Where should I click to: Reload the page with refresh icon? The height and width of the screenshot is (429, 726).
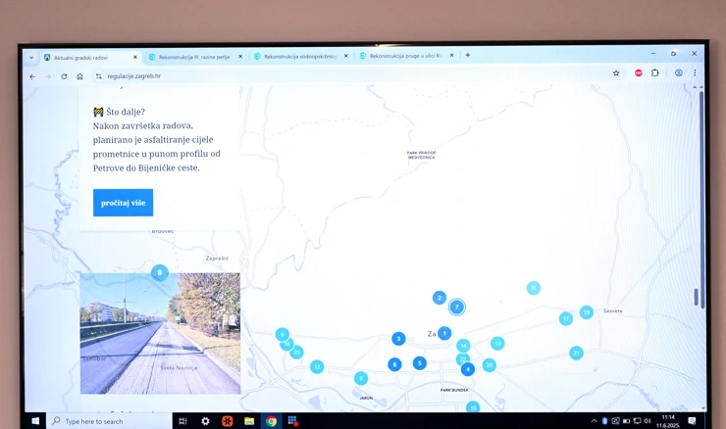[64, 76]
